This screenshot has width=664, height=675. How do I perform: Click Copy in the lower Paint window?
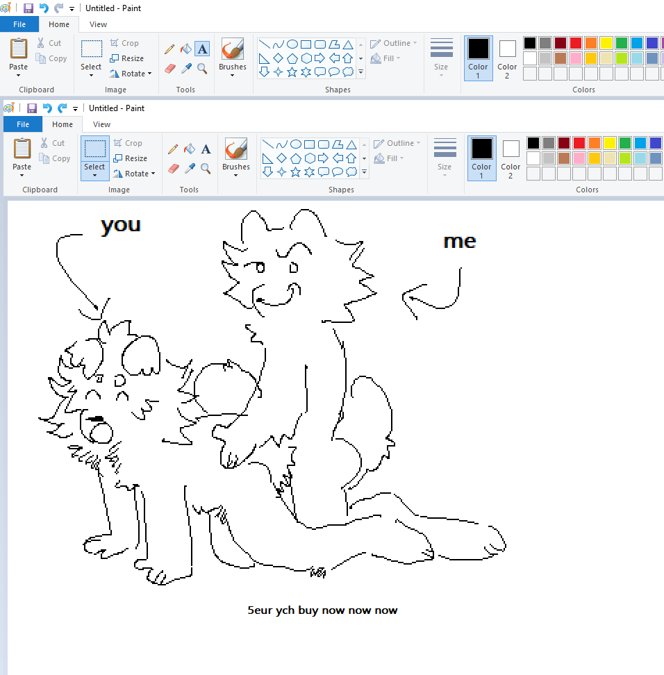[55, 158]
